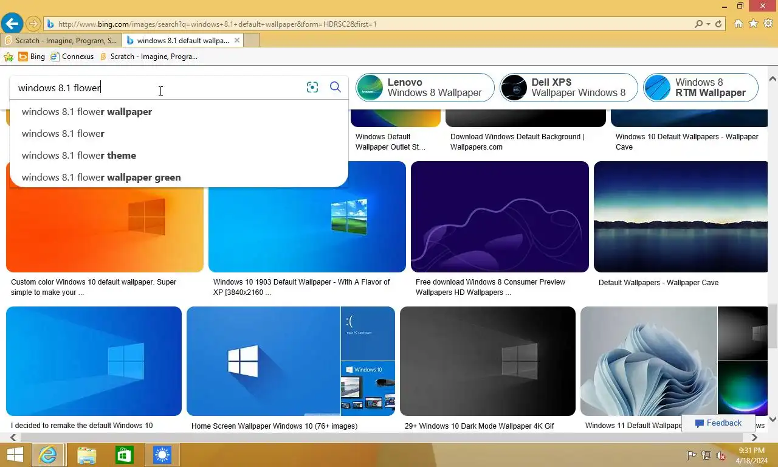The image size is (778, 467).
Task: Click the Bing search text field
Action: pyautogui.click(x=158, y=88)
